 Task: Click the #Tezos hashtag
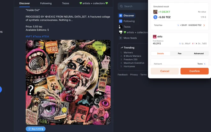pos(37,37)
